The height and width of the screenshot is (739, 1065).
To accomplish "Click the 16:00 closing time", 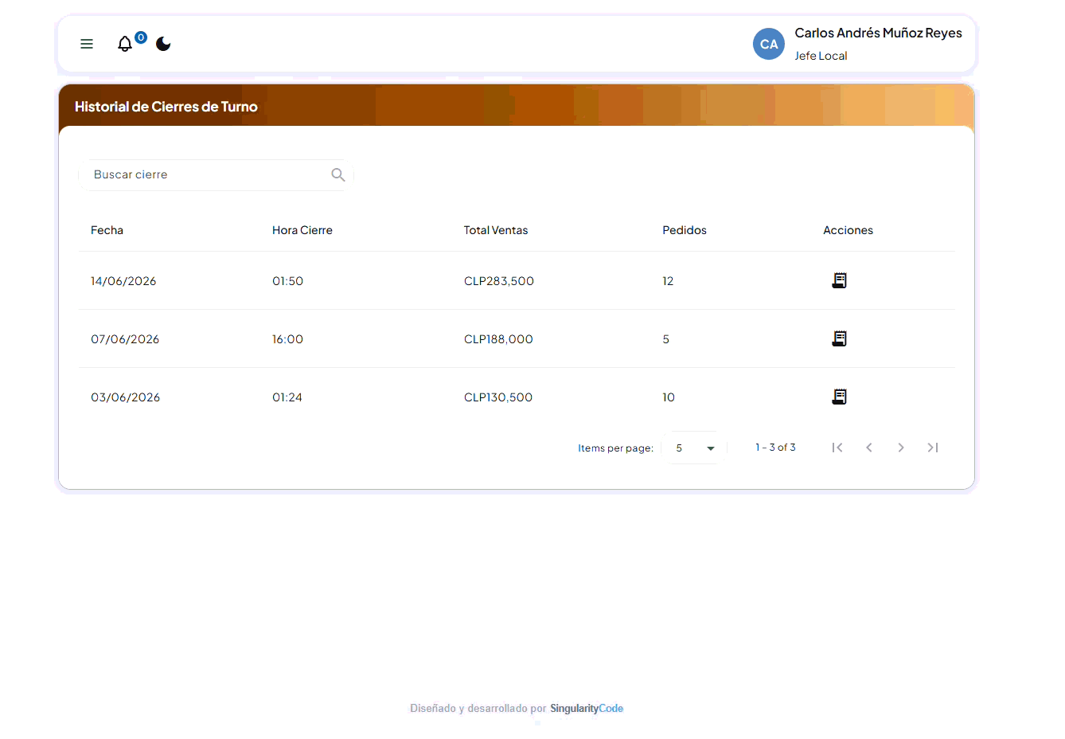I will tap(287, 339).
